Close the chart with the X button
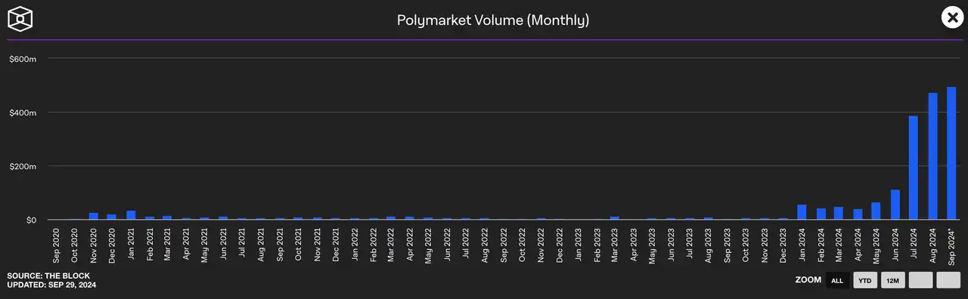This screenshot has width=968, height=299. point(951,17)
